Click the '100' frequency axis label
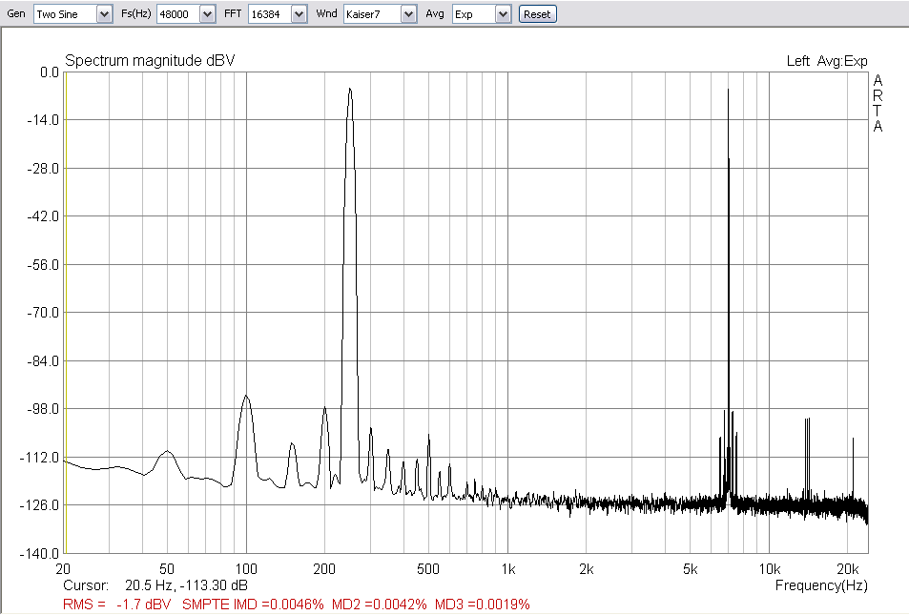 246,569
